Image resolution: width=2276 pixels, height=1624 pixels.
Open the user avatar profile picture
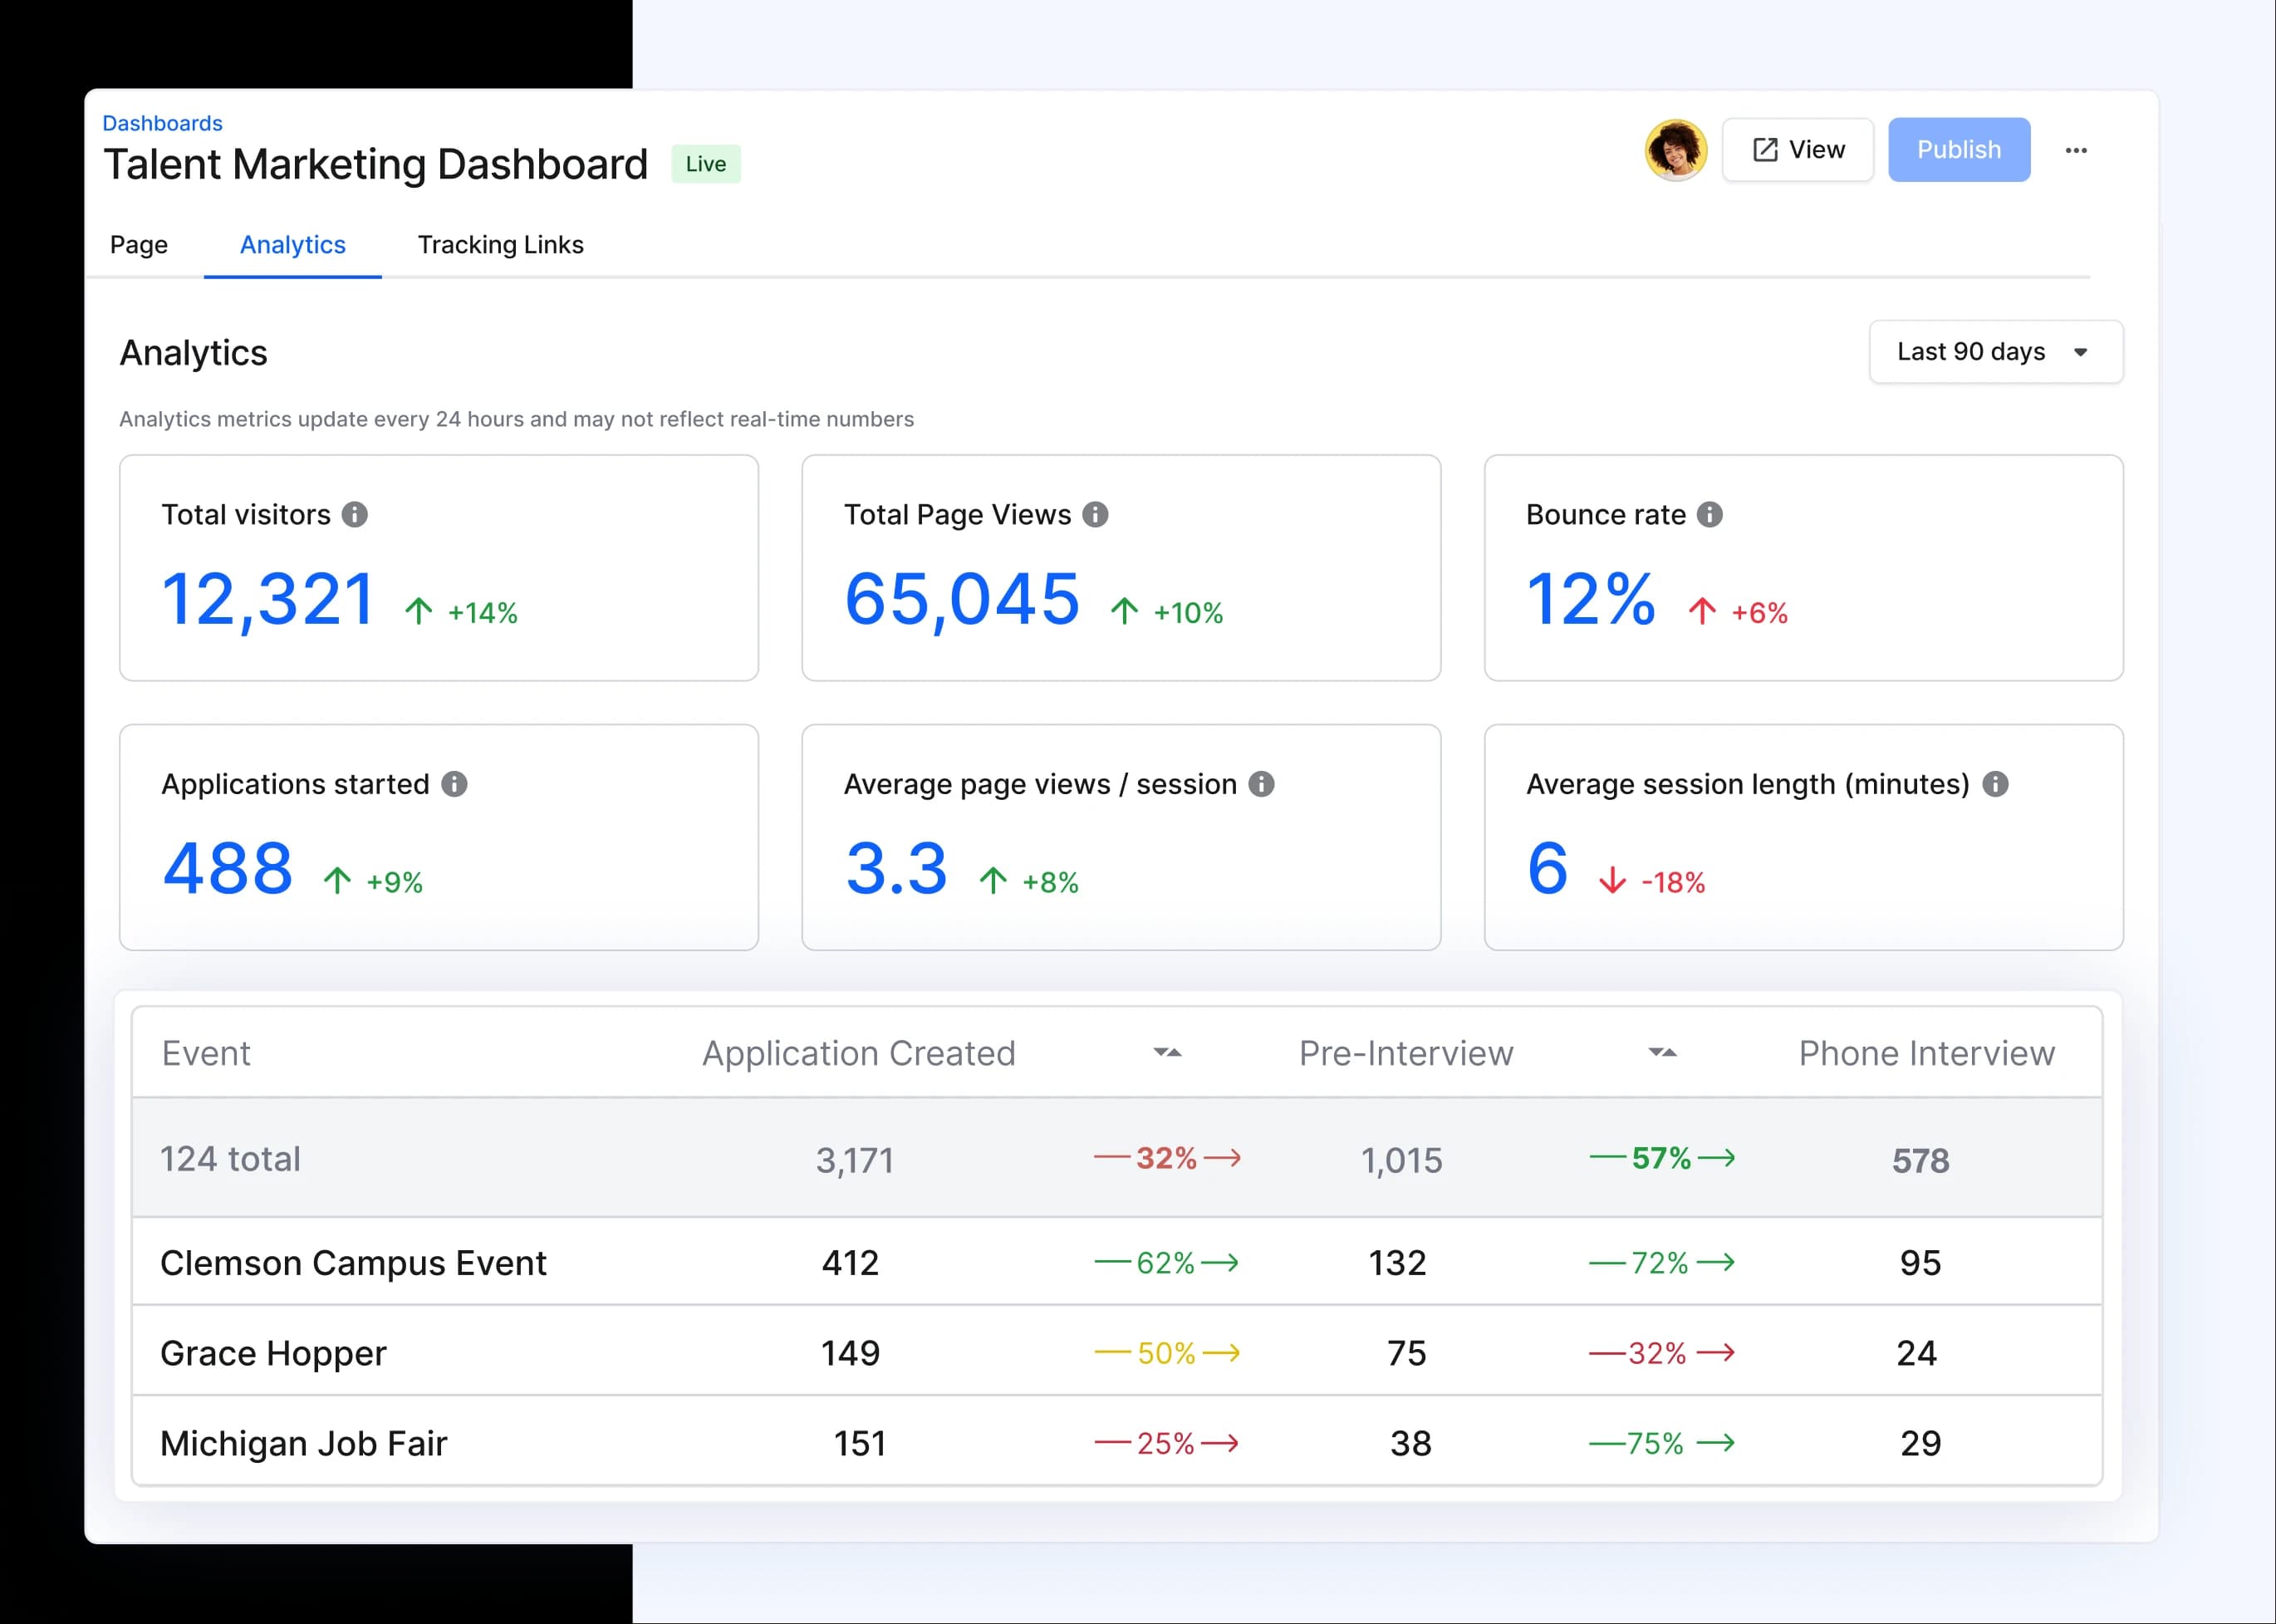(1673, 152)
